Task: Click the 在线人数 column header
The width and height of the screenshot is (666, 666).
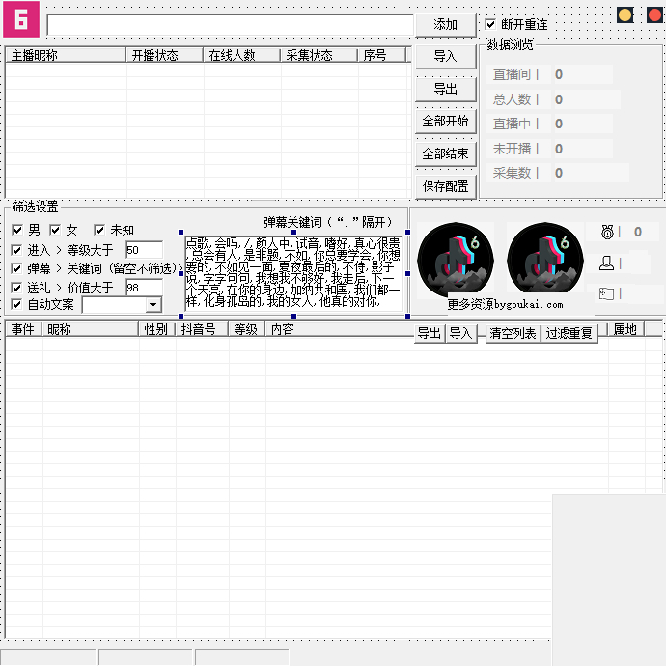Action: tap(242, 55)
